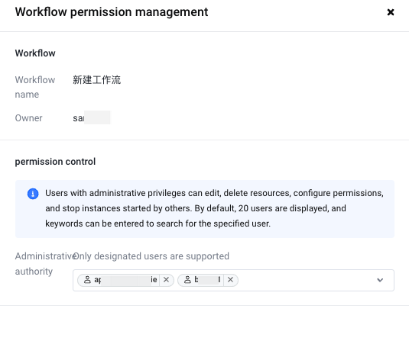
Task: Click the blue info icon in the notice
Action: click(x=33, y=194)
